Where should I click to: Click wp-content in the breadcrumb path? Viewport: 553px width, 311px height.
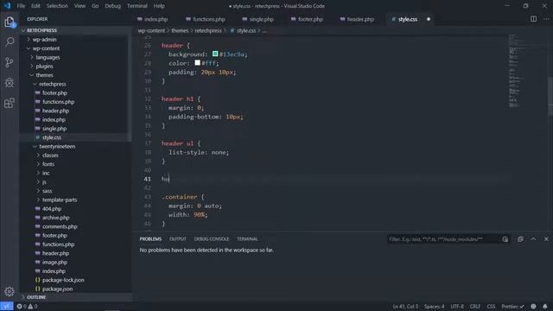click(151, 31)
